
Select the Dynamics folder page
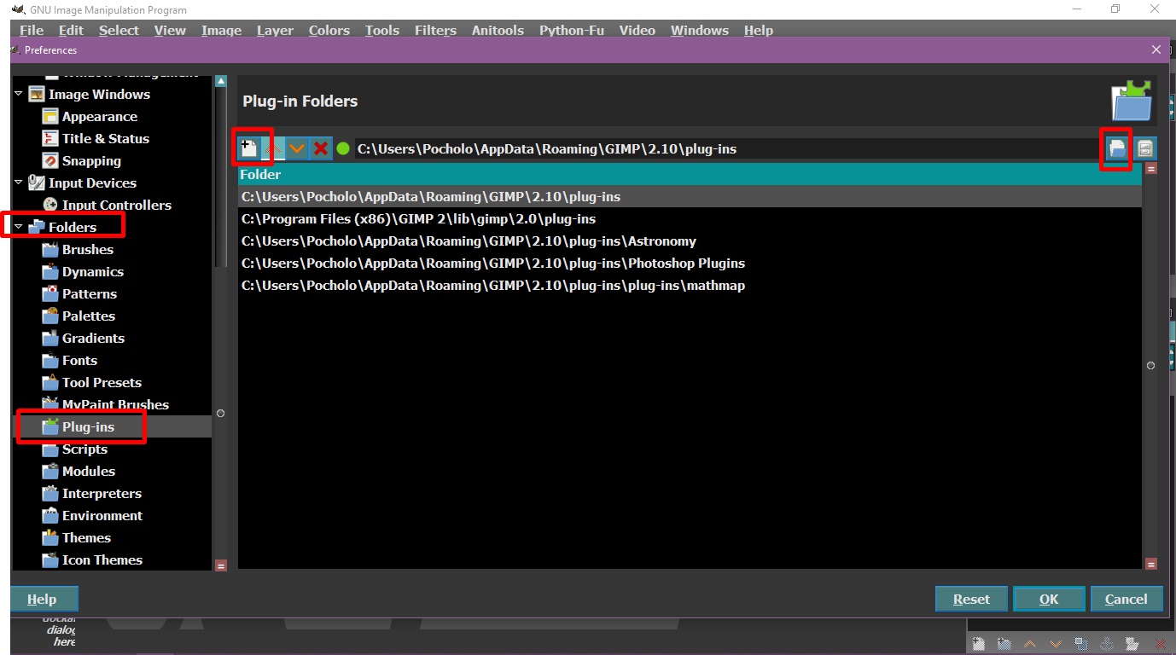click(x=92, y=271)
